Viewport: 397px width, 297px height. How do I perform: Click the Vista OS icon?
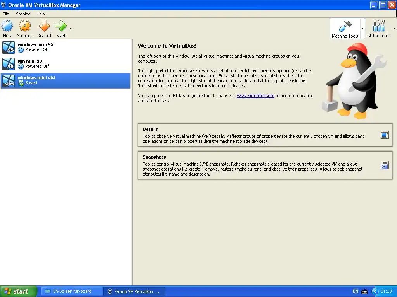(9, 81)
